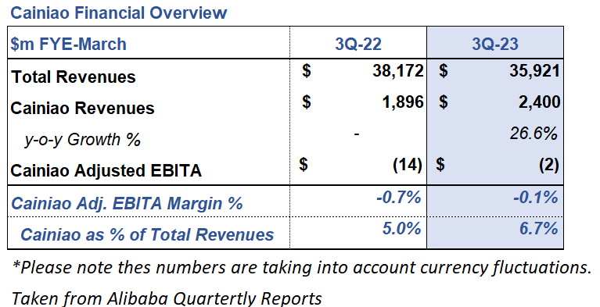Image resolution: width=600 pixels, height=307 pixels.
Task: Click the (2) adjusted EBITA value
Action: click(548, 165)
